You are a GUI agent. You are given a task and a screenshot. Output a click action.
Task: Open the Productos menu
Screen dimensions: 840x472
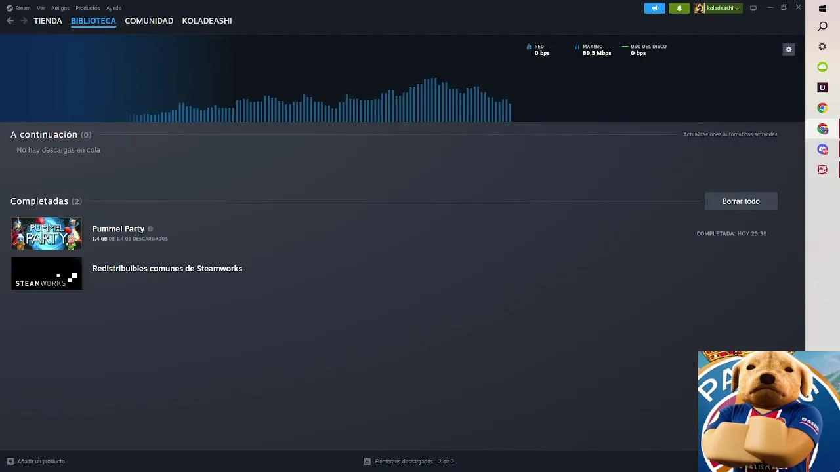coord(87,8)
